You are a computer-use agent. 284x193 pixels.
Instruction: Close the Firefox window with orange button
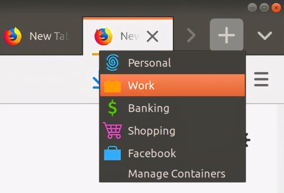[275, 8]
